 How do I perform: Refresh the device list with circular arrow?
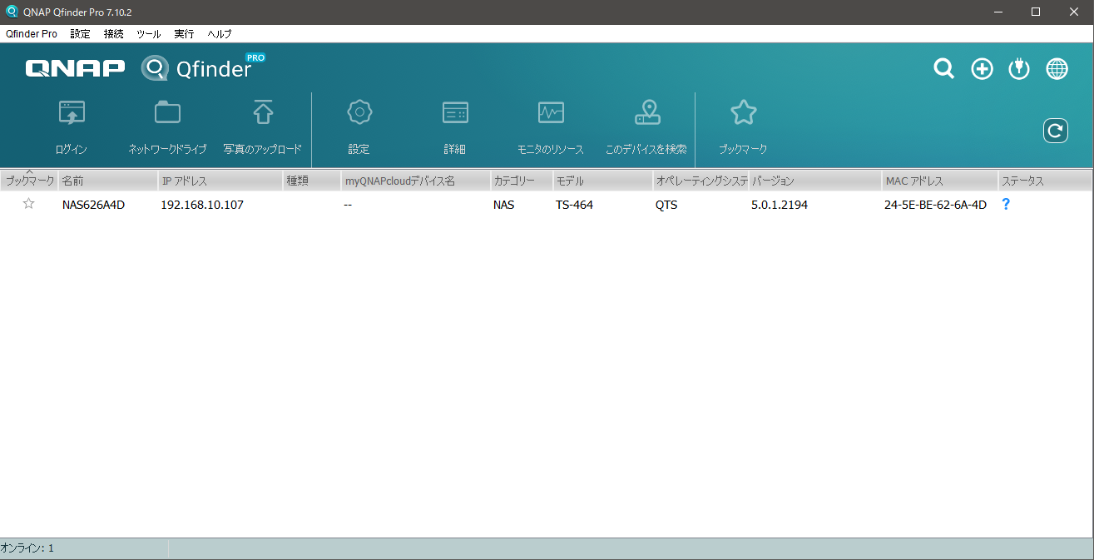(1056, 131)
